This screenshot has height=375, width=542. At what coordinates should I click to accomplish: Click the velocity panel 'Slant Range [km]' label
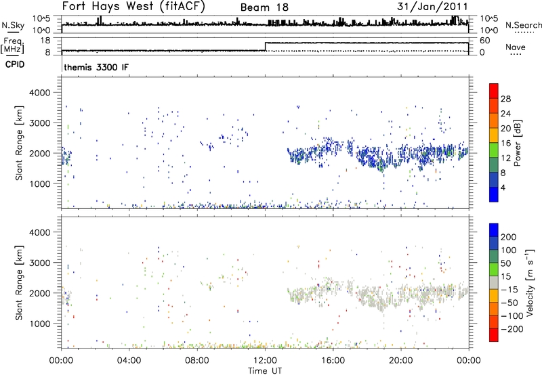(x=19, y=282)
